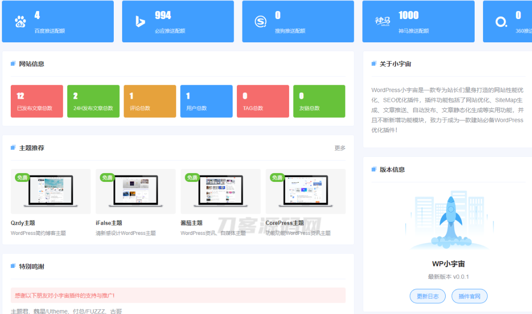The image size is (532, 314).
Task: Open the 百度推送配额 card
Action: [x=58, y=21]
